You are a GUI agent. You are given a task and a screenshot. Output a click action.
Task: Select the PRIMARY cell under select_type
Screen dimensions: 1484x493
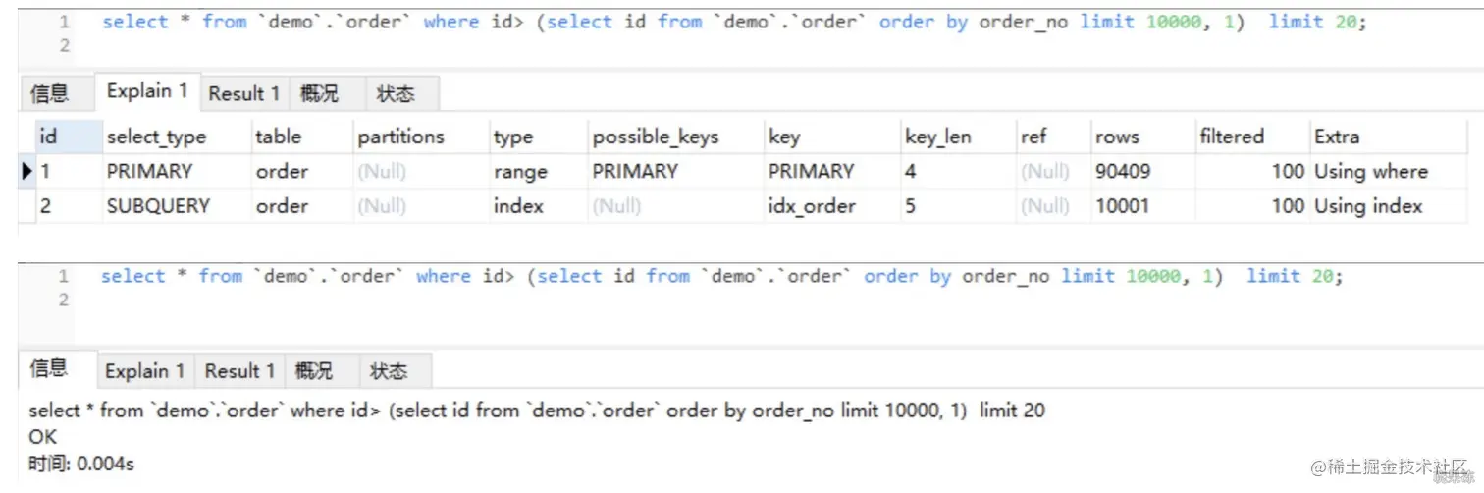tap(176, 171)
